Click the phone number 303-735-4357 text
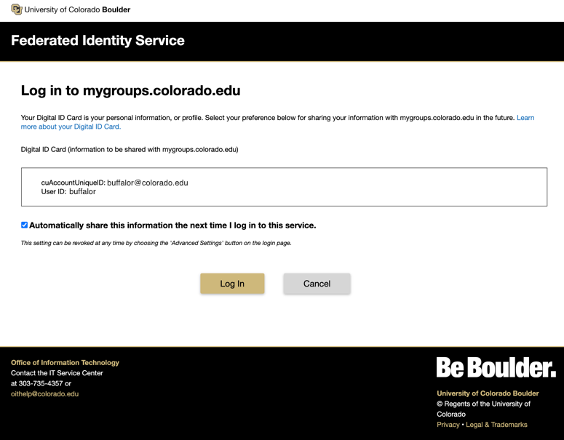This screenshot has width=564, height=440. click(x=41, y=383)
